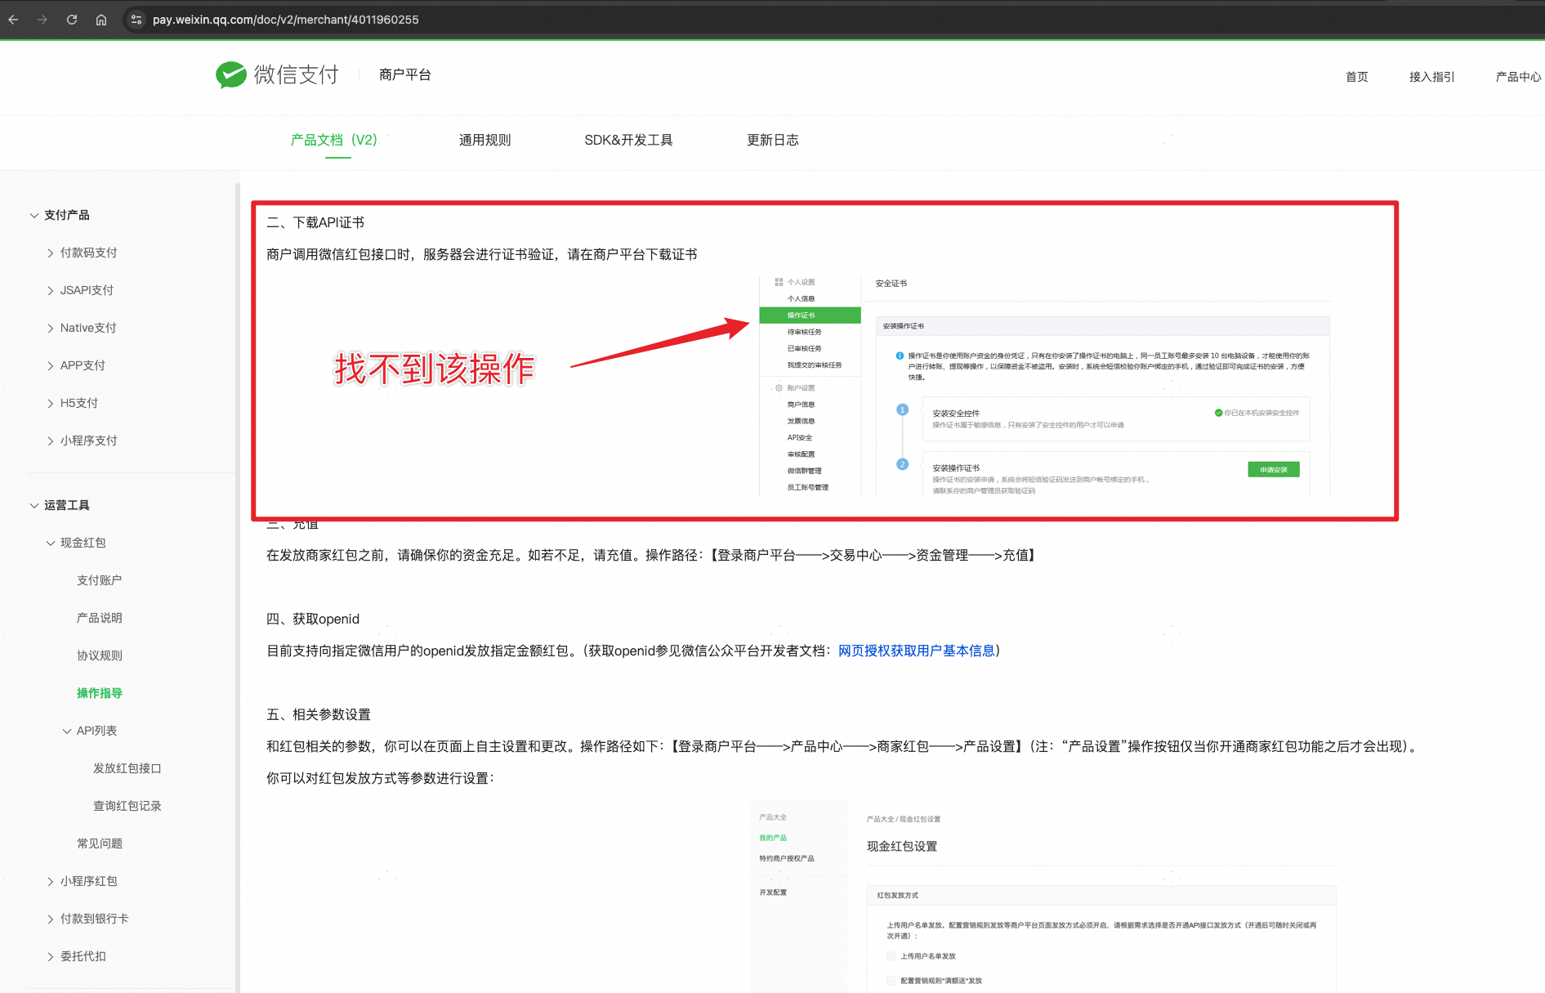Click the 五、相关参数设置 heading
The image size is (1545, 993).
pyautogui.click(x=319, y=714)
